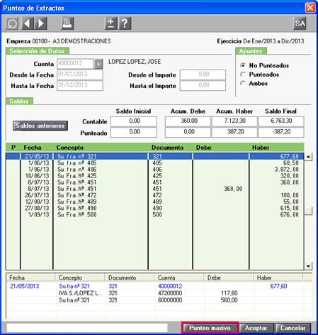Click the entries list scrollbar thumb
318x335 pixels.
pyautogui.click(x=308, y=211)
